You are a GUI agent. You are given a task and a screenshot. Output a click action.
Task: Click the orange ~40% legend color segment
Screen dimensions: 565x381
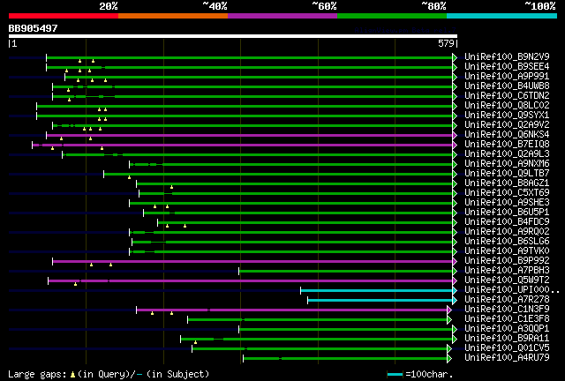coord(173,16)
